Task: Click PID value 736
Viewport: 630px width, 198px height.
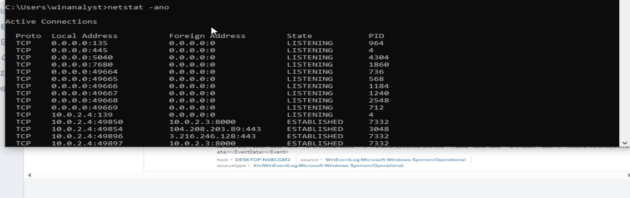Action: click(376, 72)
